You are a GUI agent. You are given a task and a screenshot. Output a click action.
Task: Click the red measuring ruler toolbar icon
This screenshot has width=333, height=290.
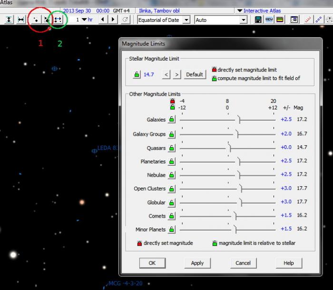pos(308,20)
